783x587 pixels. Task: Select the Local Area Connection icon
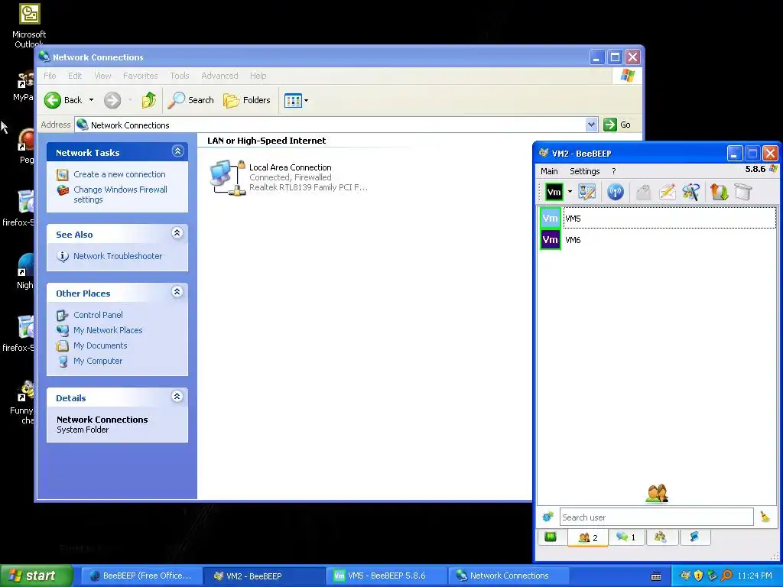[x=228, y=177]
